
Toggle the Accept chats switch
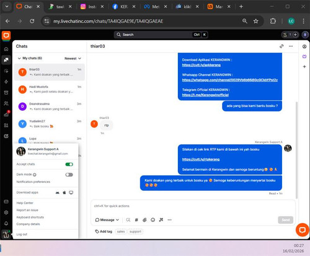(x=69, y=164)
